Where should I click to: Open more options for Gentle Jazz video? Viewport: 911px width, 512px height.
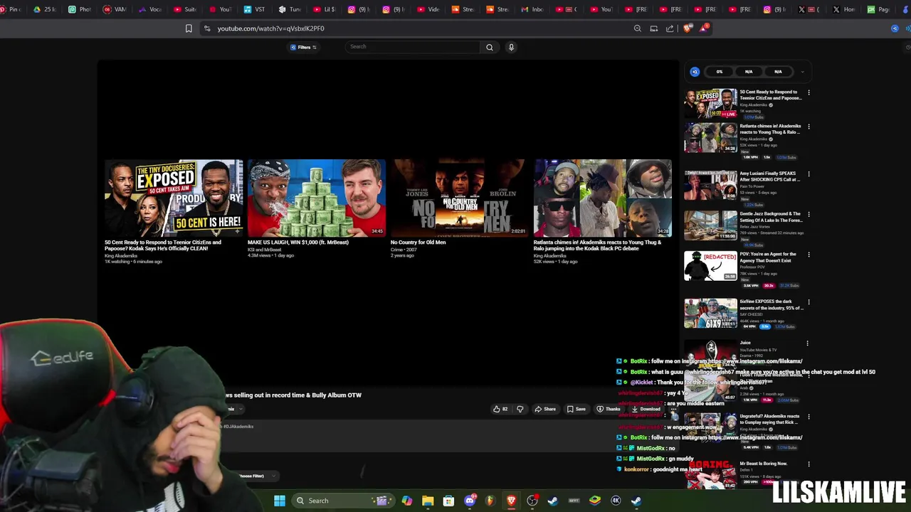[x=809, y=214]
